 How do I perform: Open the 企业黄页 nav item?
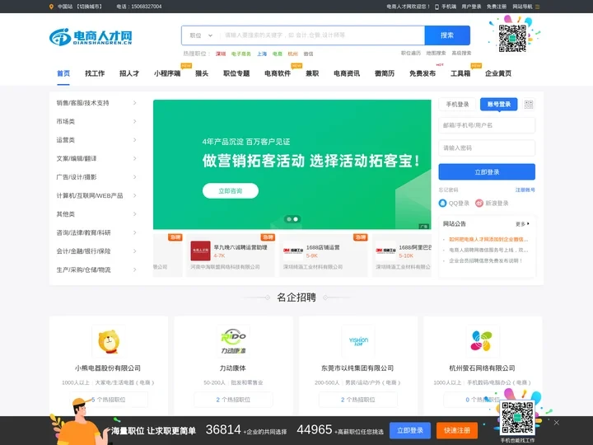(x=498, y=73)
